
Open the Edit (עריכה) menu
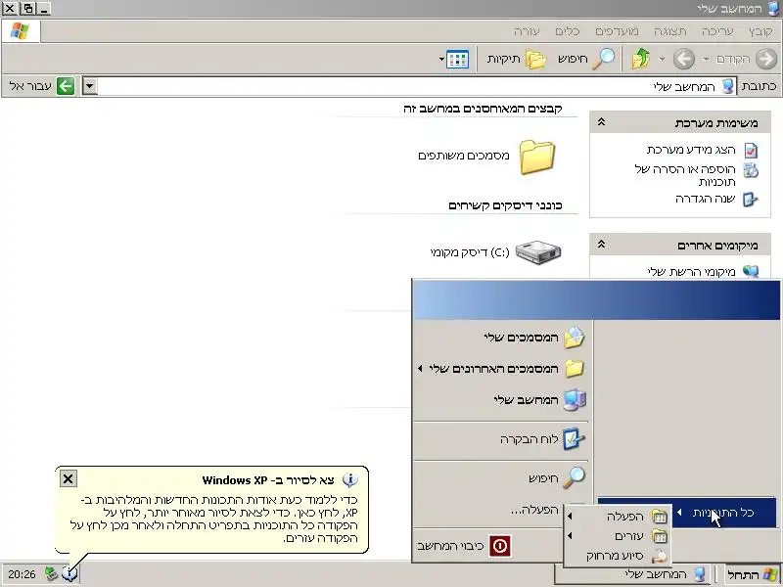coord(717,31)
